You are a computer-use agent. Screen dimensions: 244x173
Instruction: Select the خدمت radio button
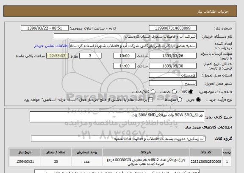coord(174,92)
